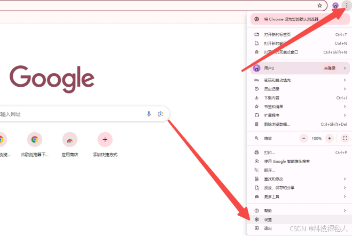Expand 历史记录 submenu
This screenshot has width=352, height=236.
[300, 89]
